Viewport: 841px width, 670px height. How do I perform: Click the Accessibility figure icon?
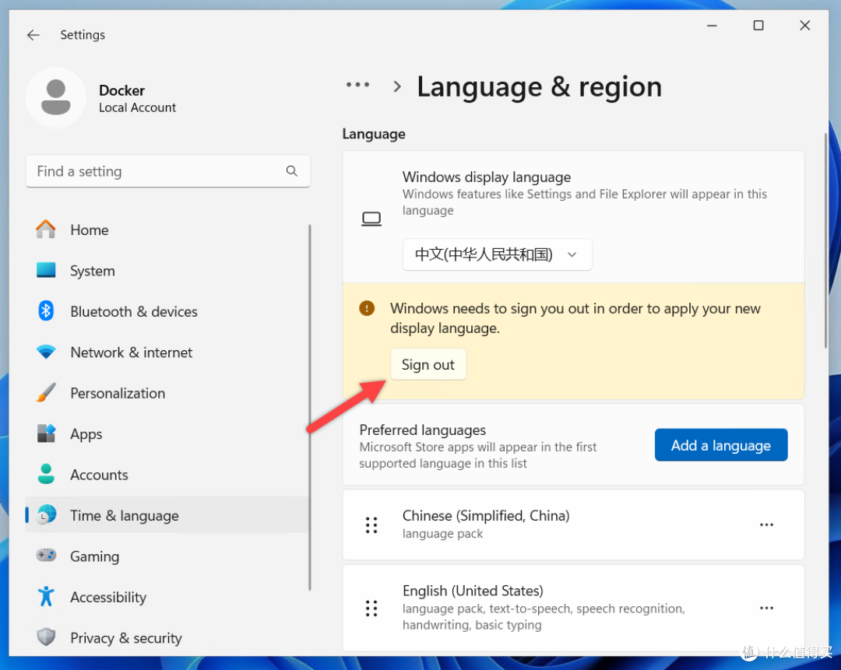click(46, 597)
